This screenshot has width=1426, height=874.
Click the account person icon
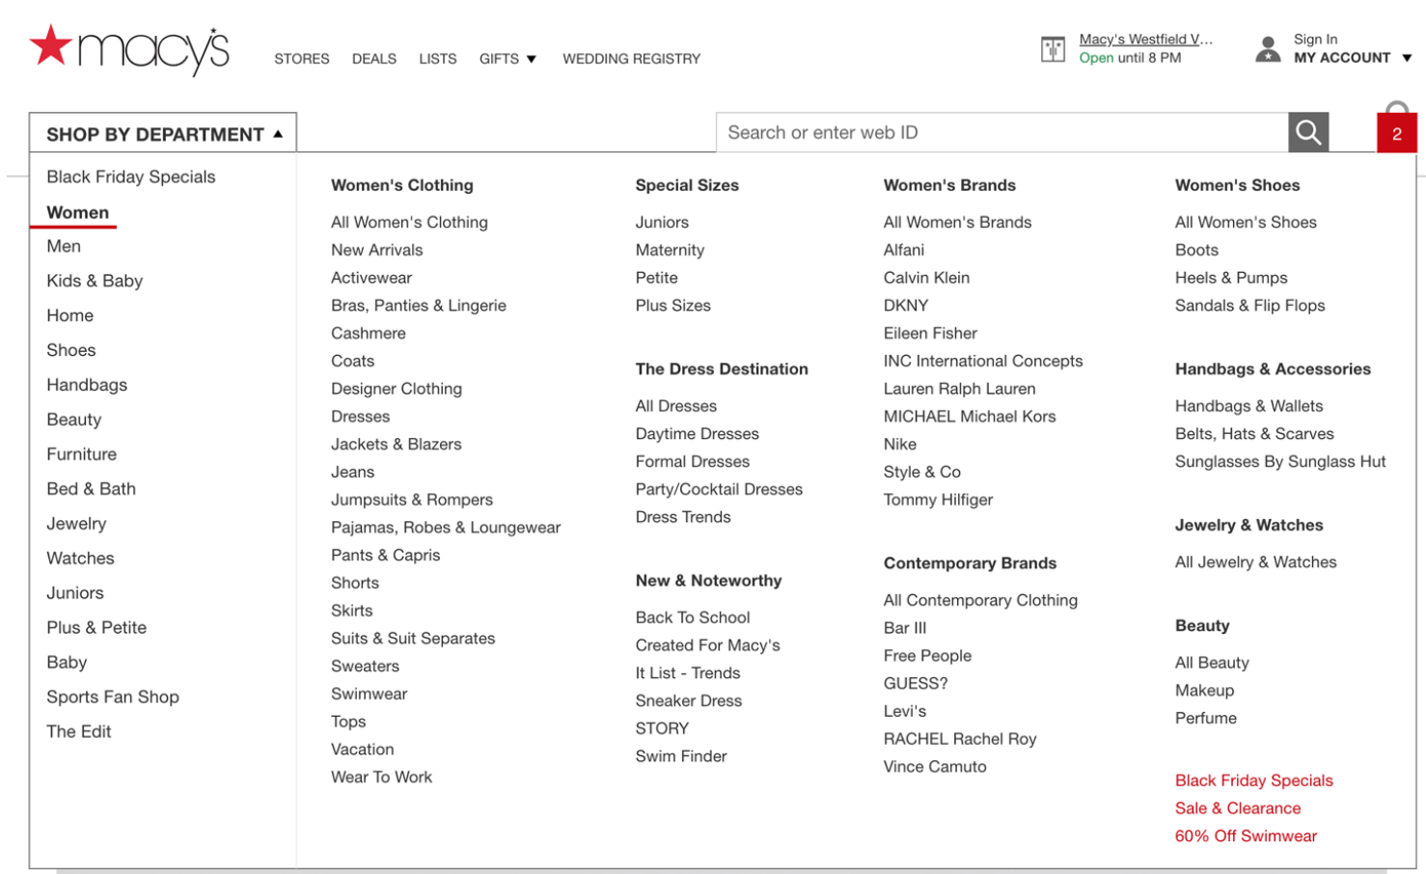point(1268,48)
